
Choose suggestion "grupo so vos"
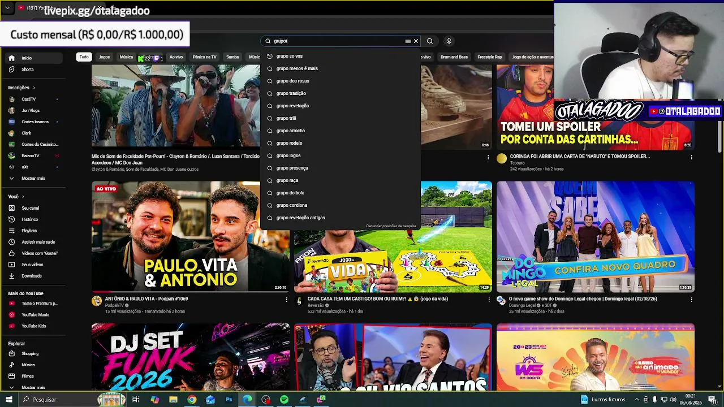[341, 56]
